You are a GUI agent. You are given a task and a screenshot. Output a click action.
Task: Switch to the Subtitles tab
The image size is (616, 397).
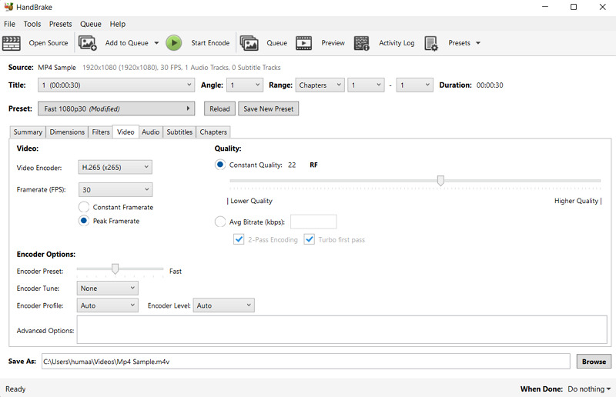pos(179,132)
